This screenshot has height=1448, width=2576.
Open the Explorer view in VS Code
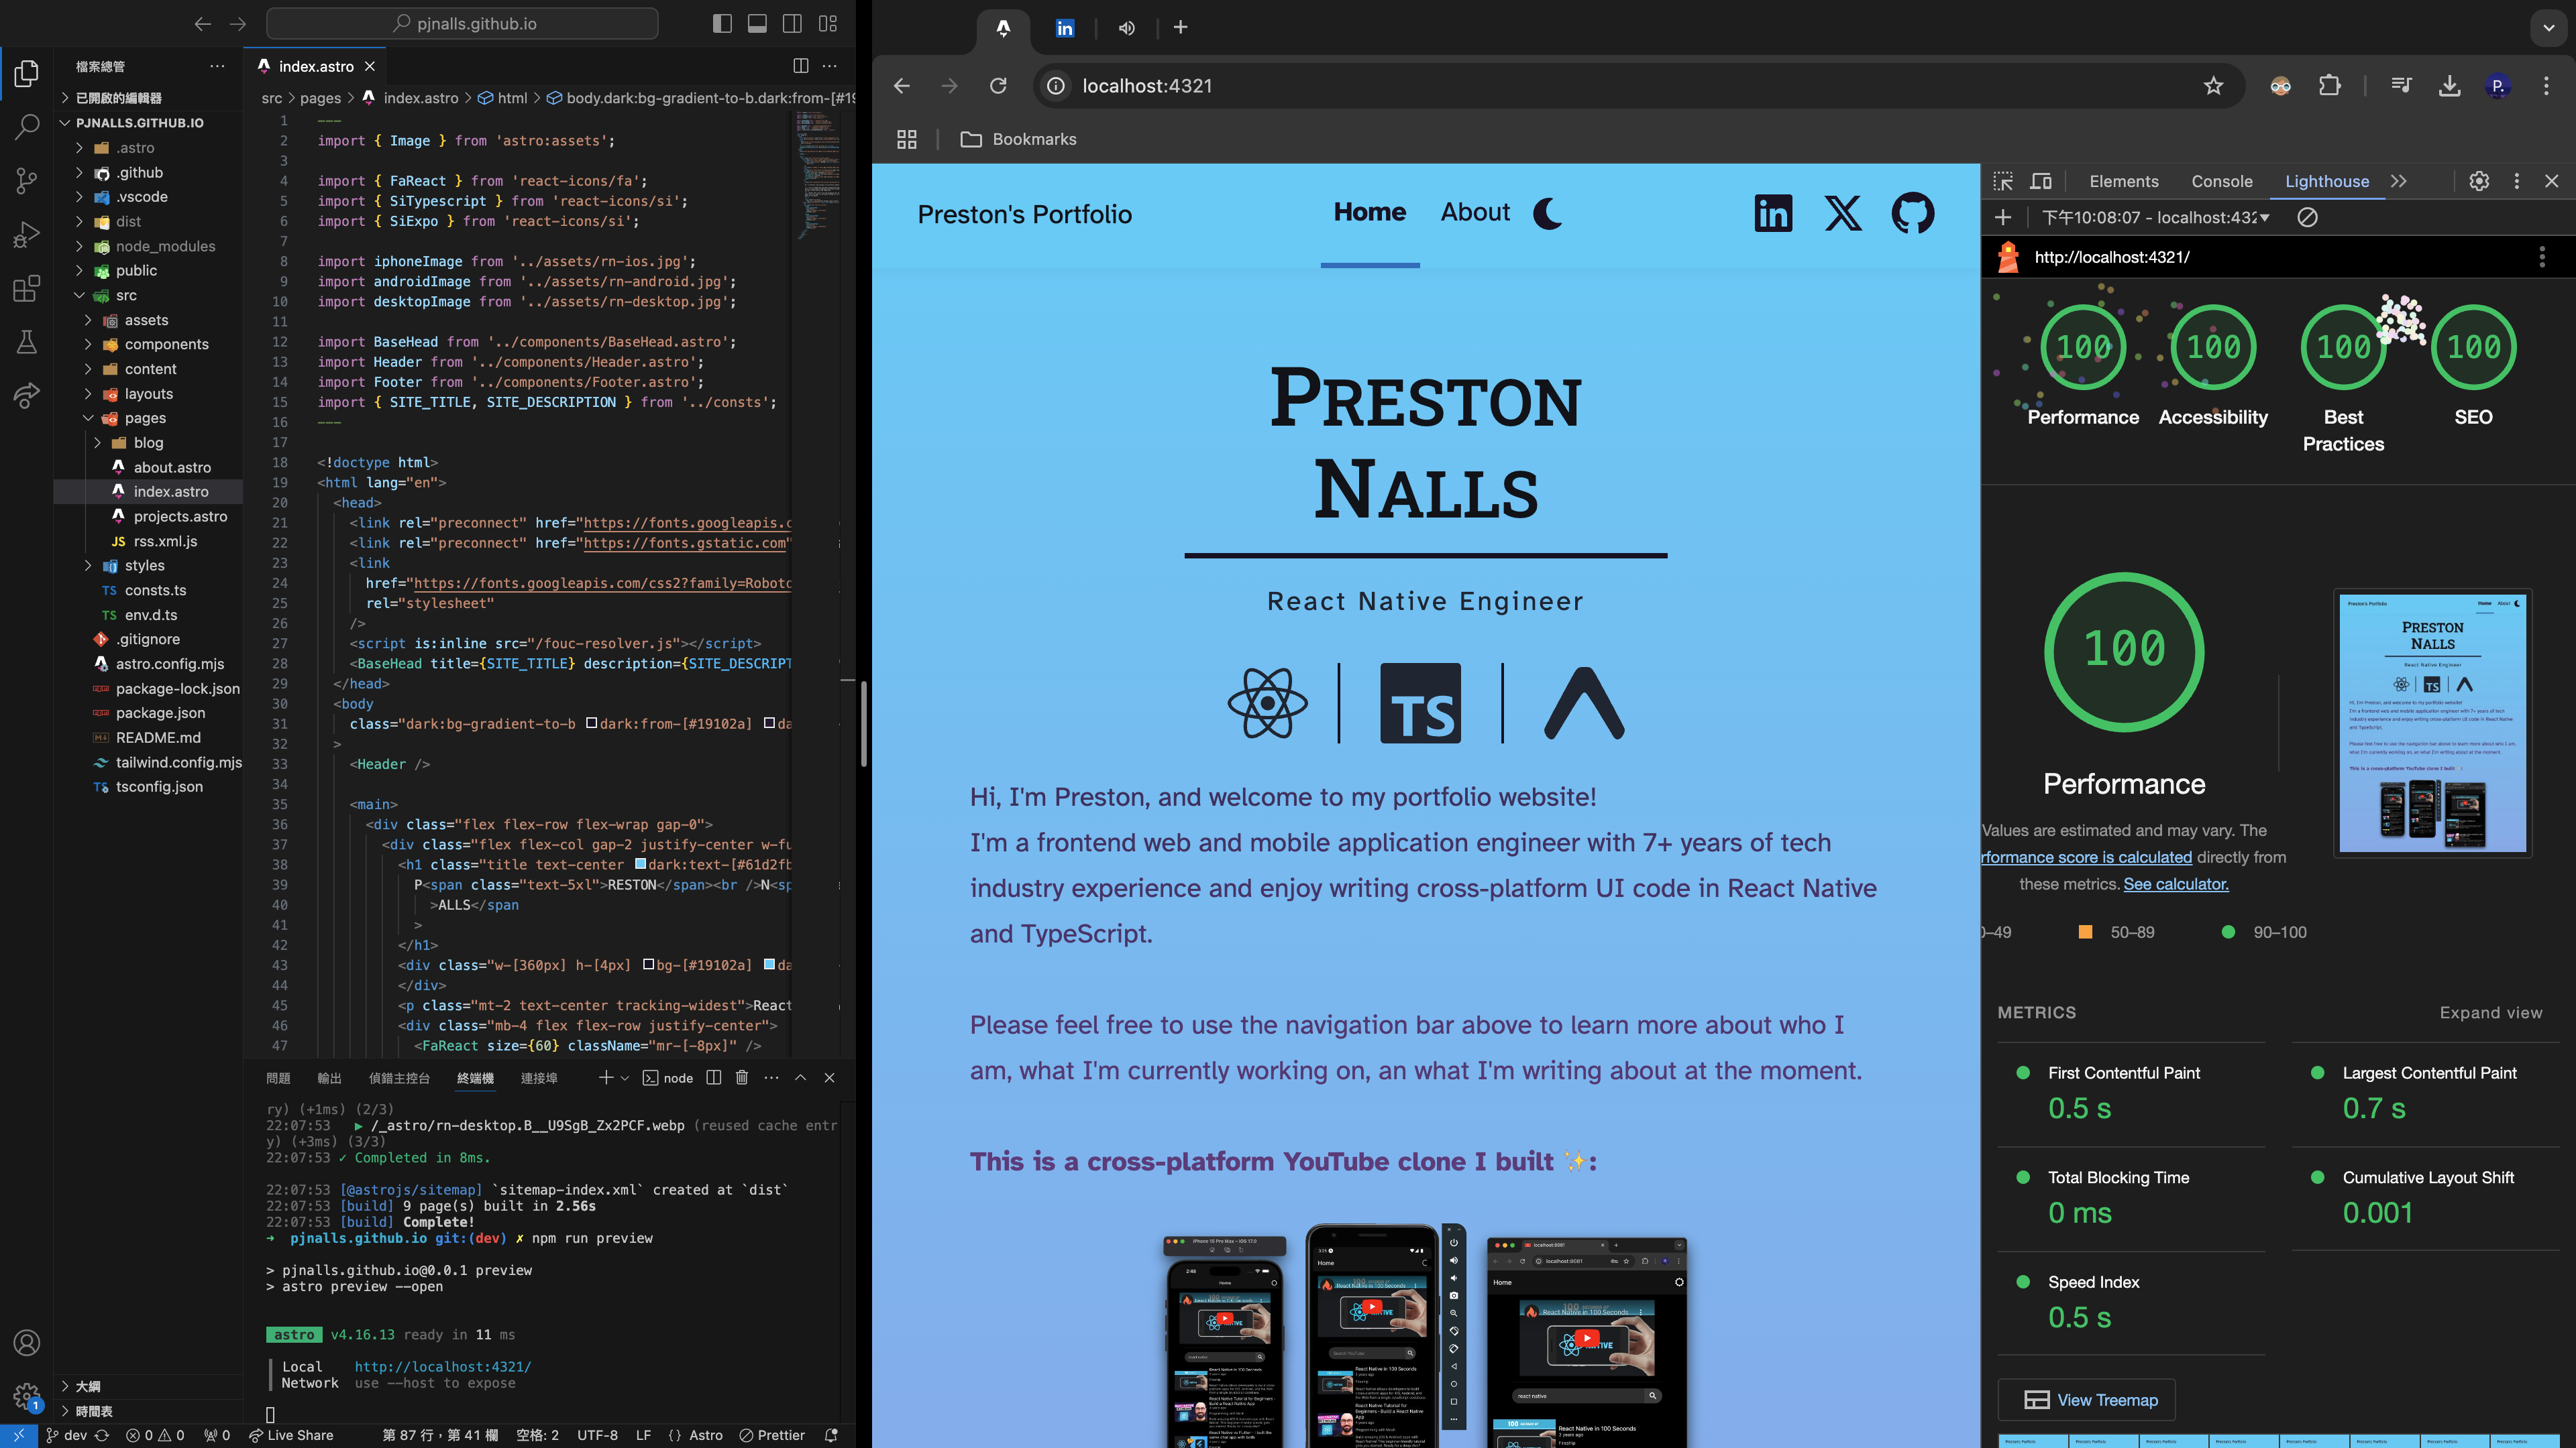(27, 73)
